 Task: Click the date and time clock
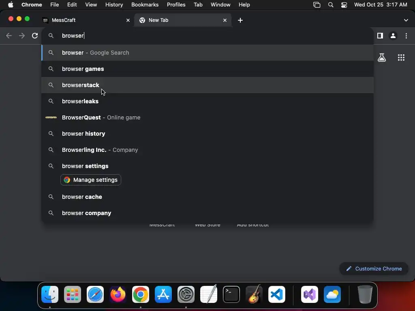point(381,5)
